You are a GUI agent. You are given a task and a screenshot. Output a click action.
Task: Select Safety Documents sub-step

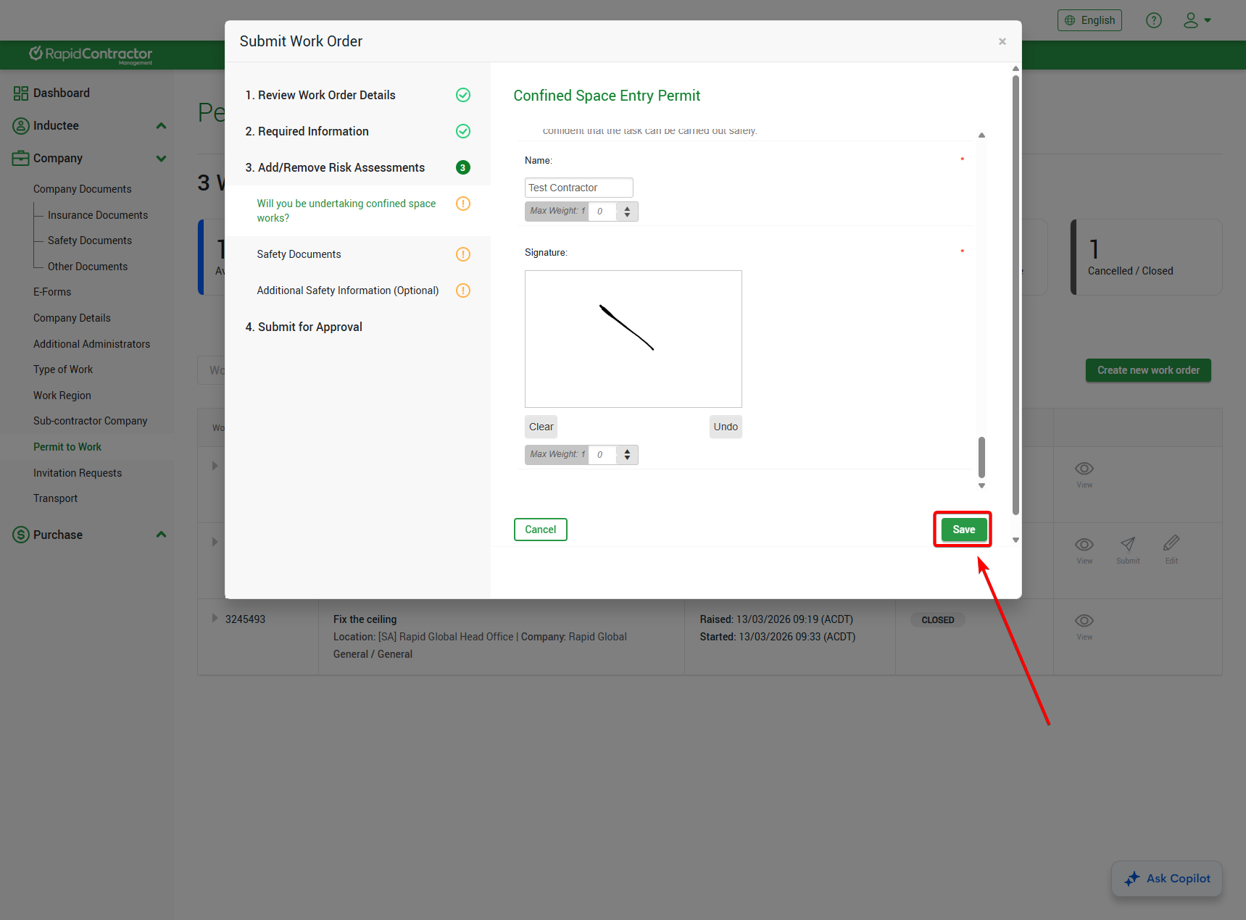point(299,254)
